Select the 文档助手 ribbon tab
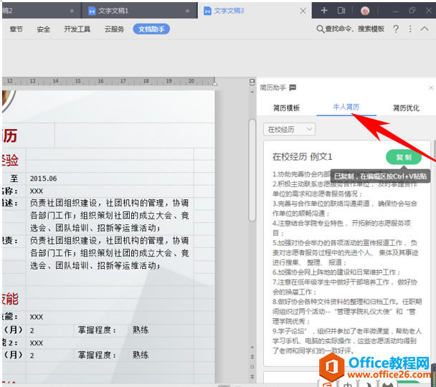 (x=151, y=29)
